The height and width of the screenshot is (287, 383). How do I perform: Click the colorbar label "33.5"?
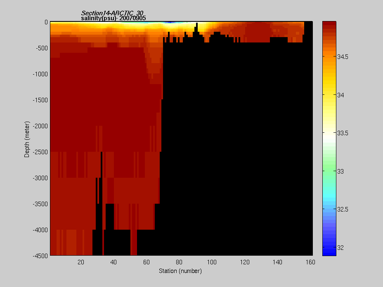pos(343,133)
